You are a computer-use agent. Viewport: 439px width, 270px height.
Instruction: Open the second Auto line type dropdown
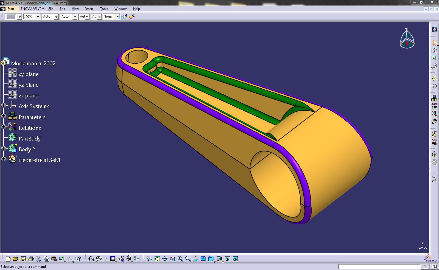pyautogui.click(x=75, y=17)
